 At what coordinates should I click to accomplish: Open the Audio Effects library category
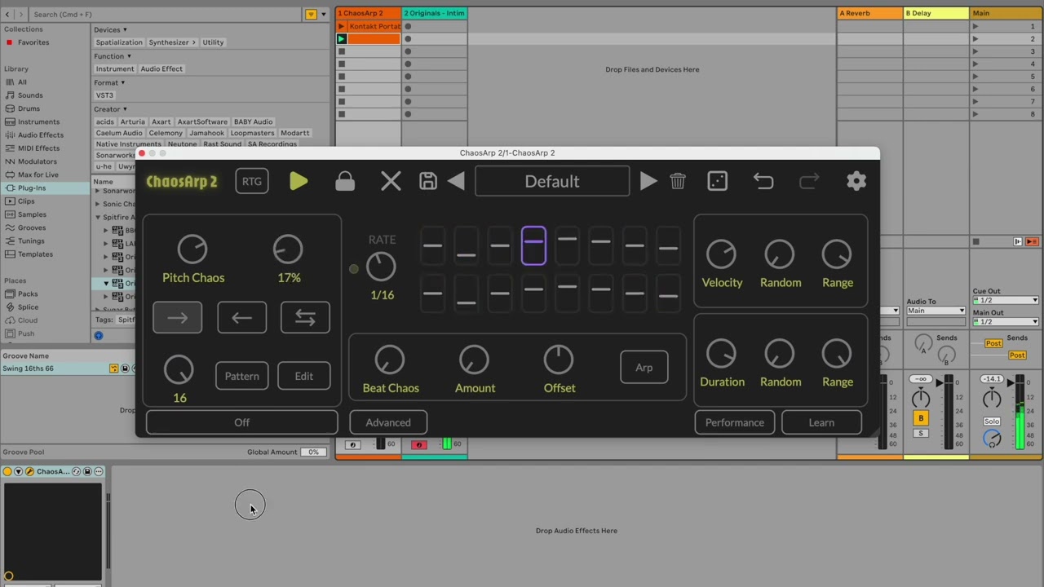pos(41,135)
